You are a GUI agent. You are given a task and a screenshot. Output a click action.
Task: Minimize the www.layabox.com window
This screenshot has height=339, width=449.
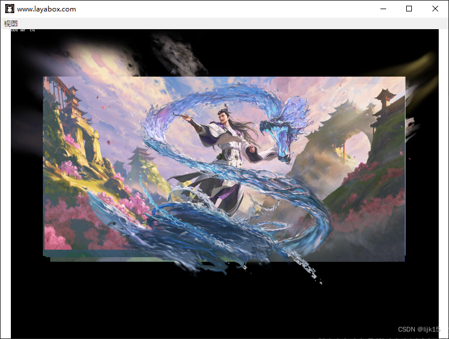tap(383, 9)
